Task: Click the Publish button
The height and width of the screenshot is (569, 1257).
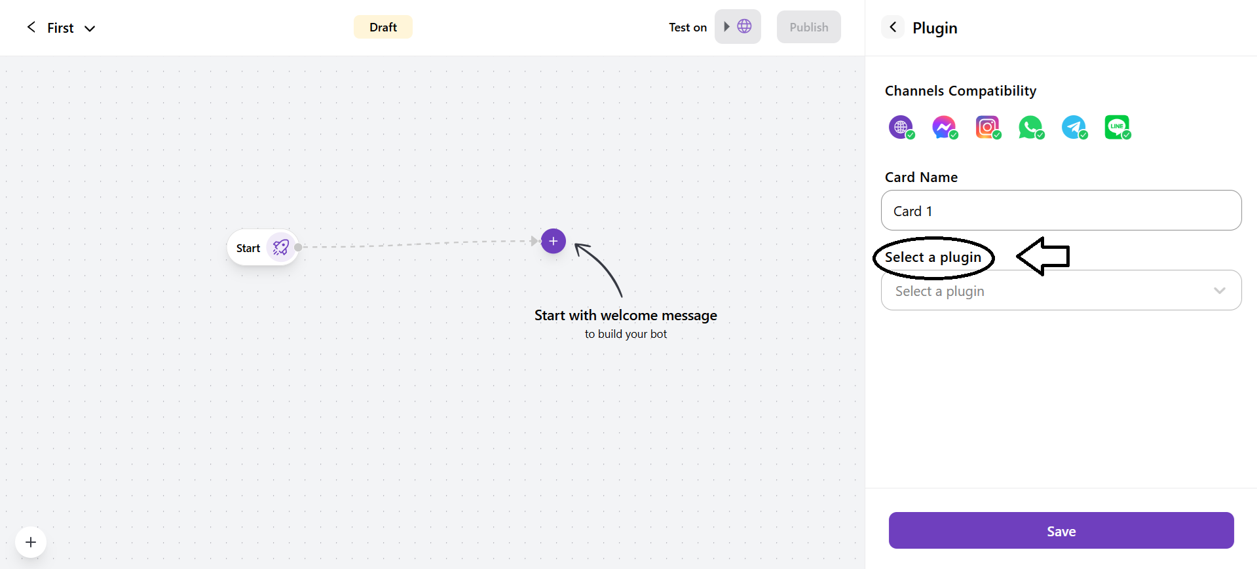Action: click(808, 27)
